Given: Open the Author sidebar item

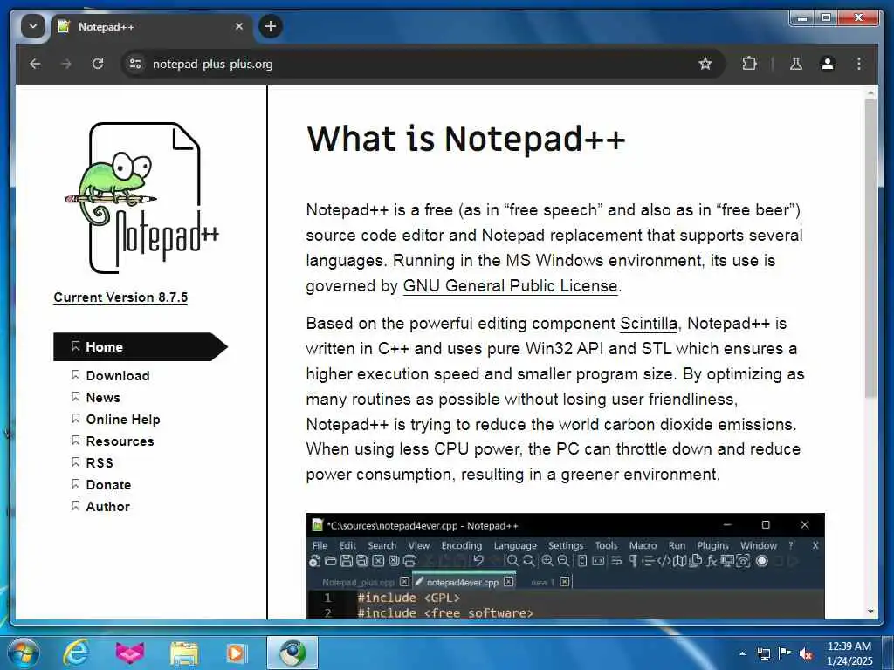Looking at the screenshot, I should [x=107, y=507].
